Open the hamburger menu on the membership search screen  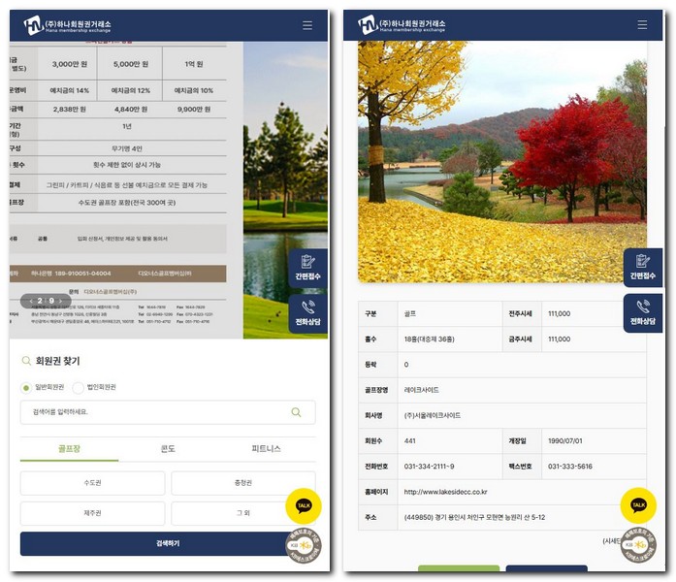point(307,25)
